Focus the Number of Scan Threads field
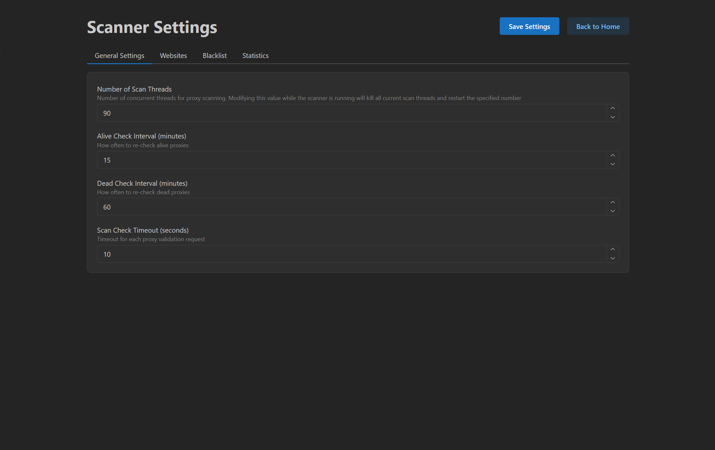 [352, 113]
